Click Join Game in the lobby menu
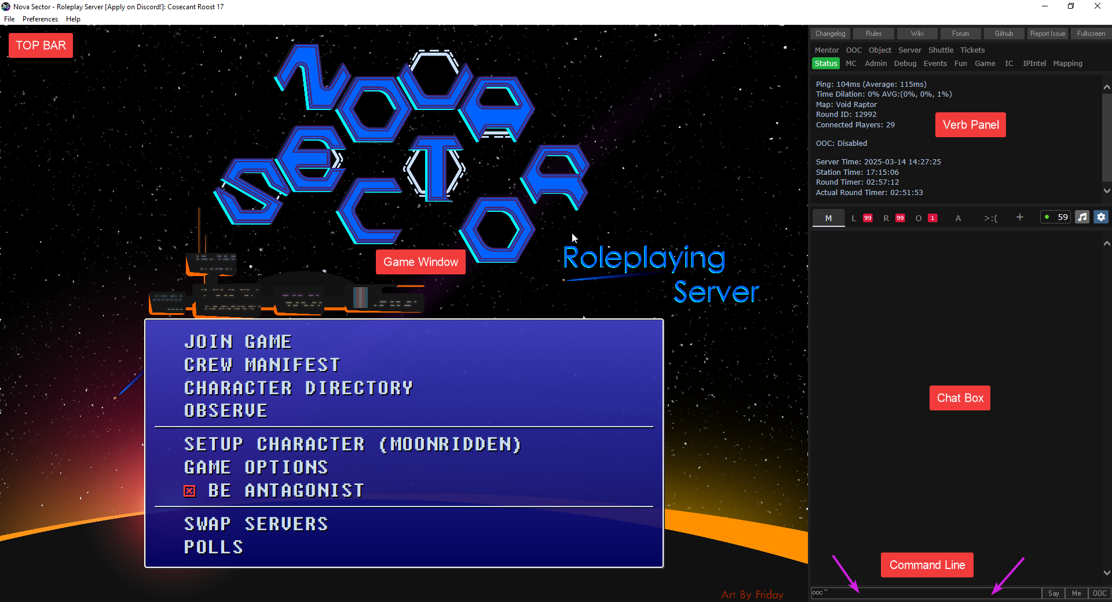The height and width of the screenshot is (602, 1112). pos(237,342)
